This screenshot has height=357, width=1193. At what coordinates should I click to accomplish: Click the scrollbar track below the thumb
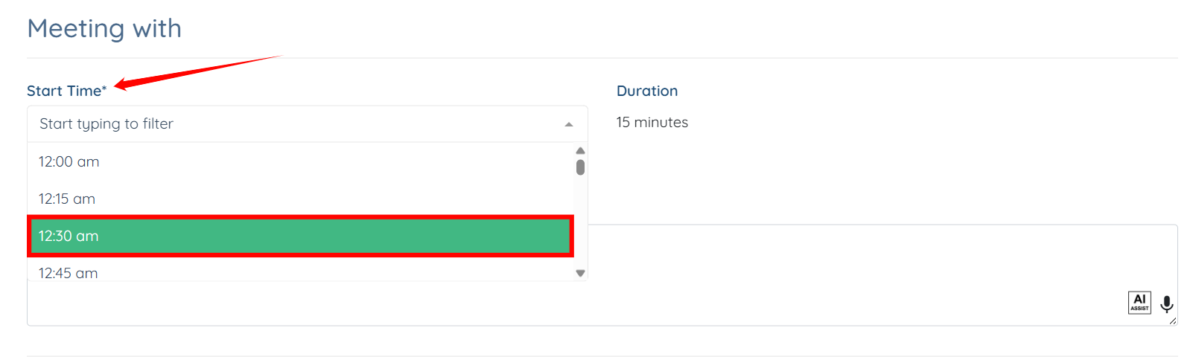pos(580,223)
